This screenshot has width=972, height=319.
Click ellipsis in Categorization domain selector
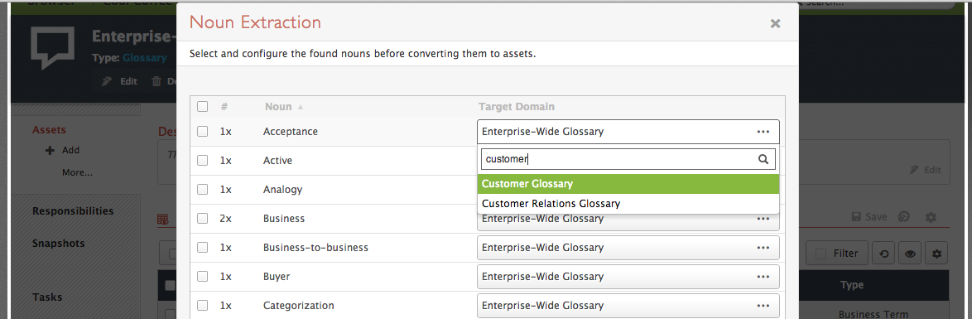click(763, 306)
